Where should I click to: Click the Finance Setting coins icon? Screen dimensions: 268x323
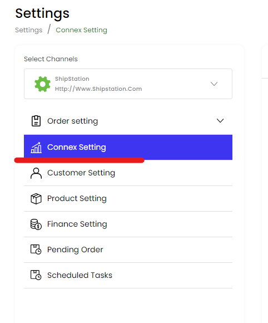click(x=36, y=224)
